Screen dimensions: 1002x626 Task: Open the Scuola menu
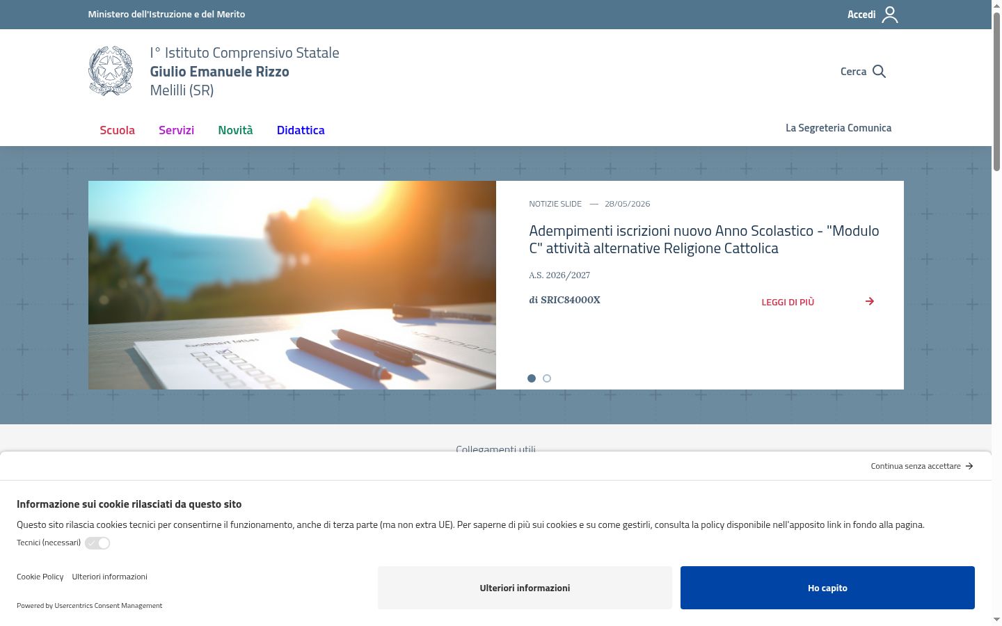117,130
